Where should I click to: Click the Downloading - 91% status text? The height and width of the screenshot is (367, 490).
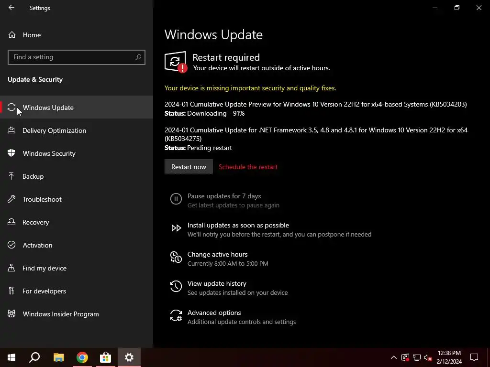216,113
